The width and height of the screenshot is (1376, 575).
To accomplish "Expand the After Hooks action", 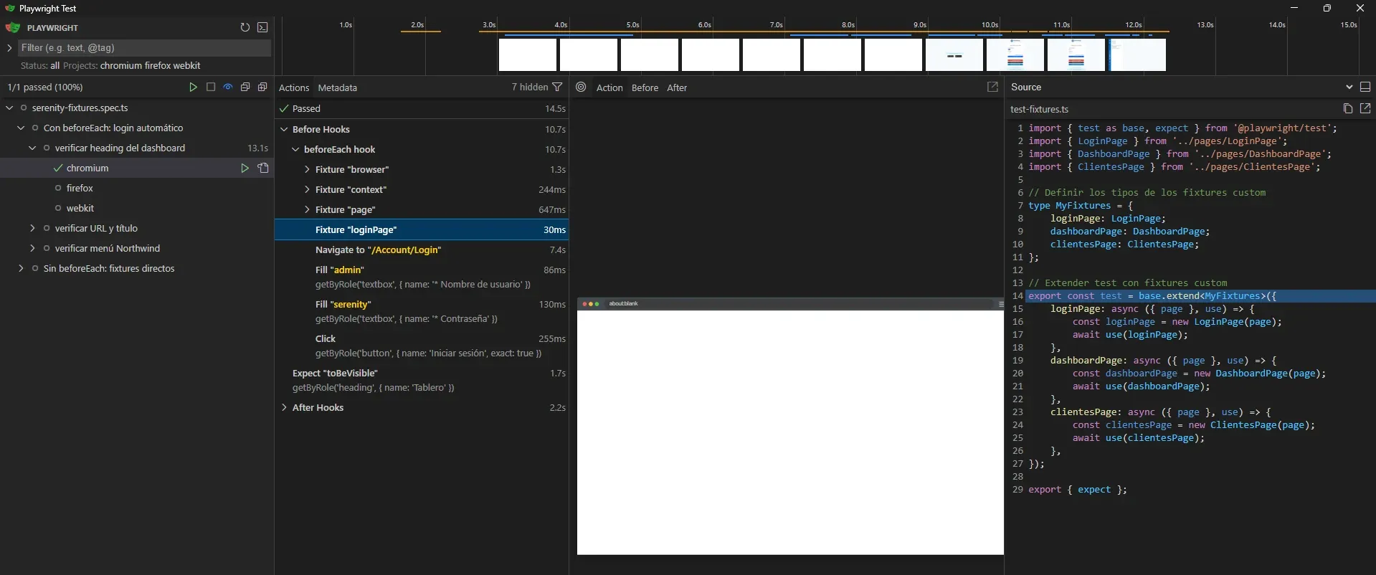I will [284, 407].
